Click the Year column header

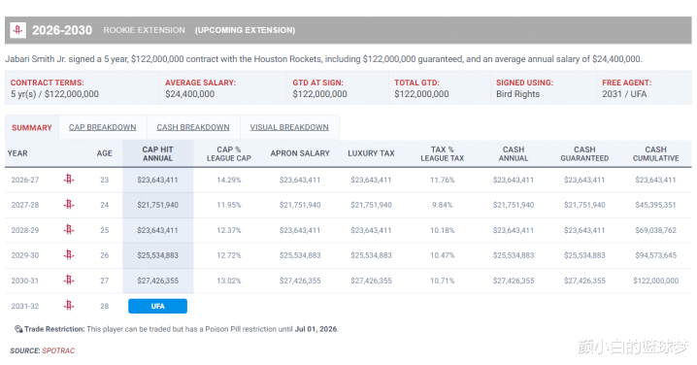17,153
